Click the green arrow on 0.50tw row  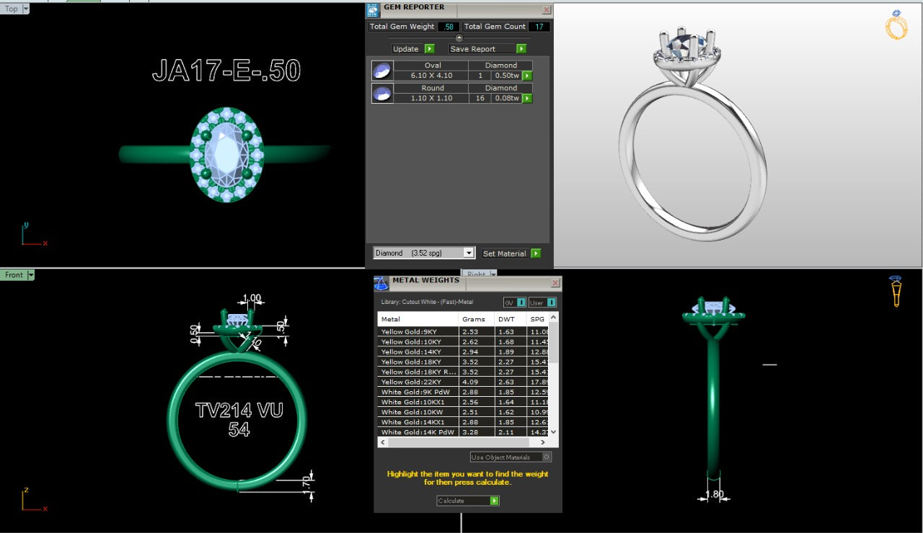[x=527, y=76]
